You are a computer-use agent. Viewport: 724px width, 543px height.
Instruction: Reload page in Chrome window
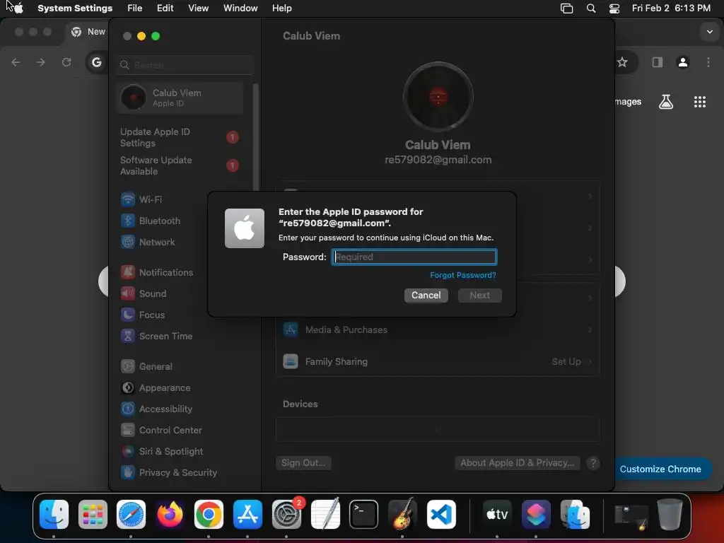[66, 62]
